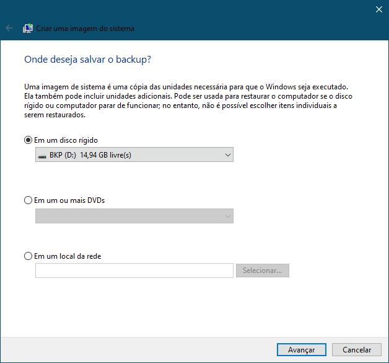Choose the "Em um ou mais DVDs" radio button

[x=28, y=200]
